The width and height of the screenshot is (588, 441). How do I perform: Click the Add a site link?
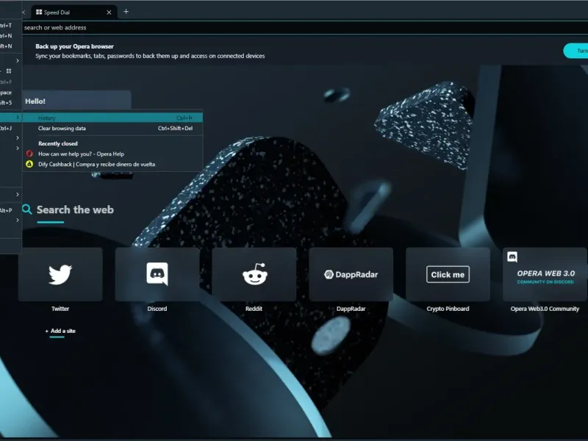60,331
